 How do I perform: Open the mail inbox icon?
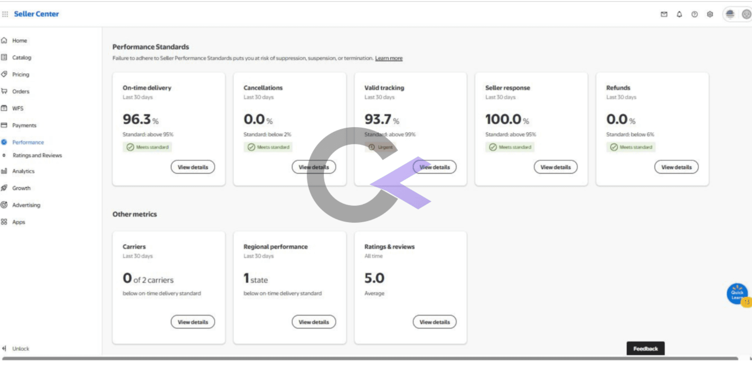[664, 14]
